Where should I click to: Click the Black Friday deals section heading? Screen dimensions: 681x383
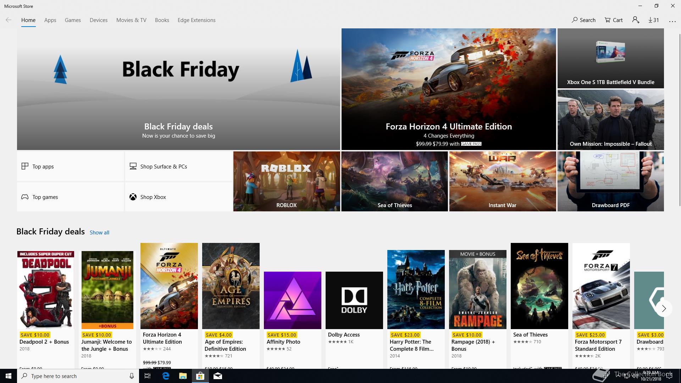click(50, 232)
